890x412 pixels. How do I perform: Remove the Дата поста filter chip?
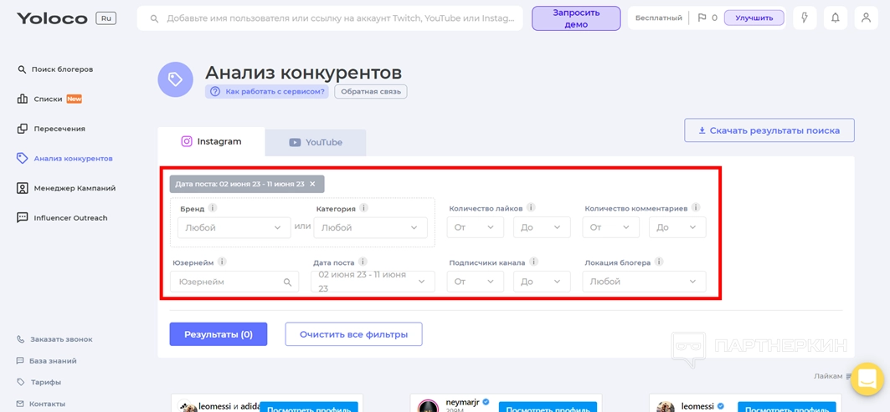(312, 184)
